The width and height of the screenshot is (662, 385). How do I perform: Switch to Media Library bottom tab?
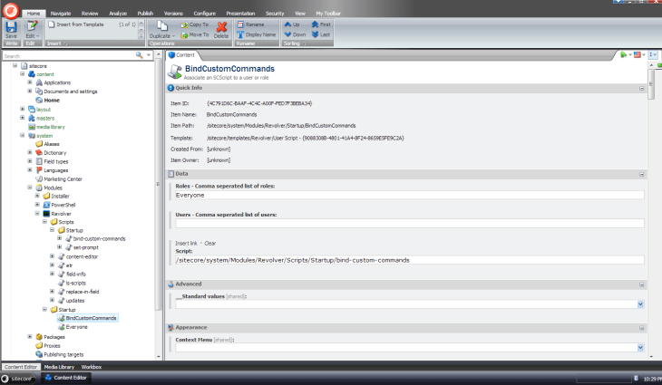point(59,367)
